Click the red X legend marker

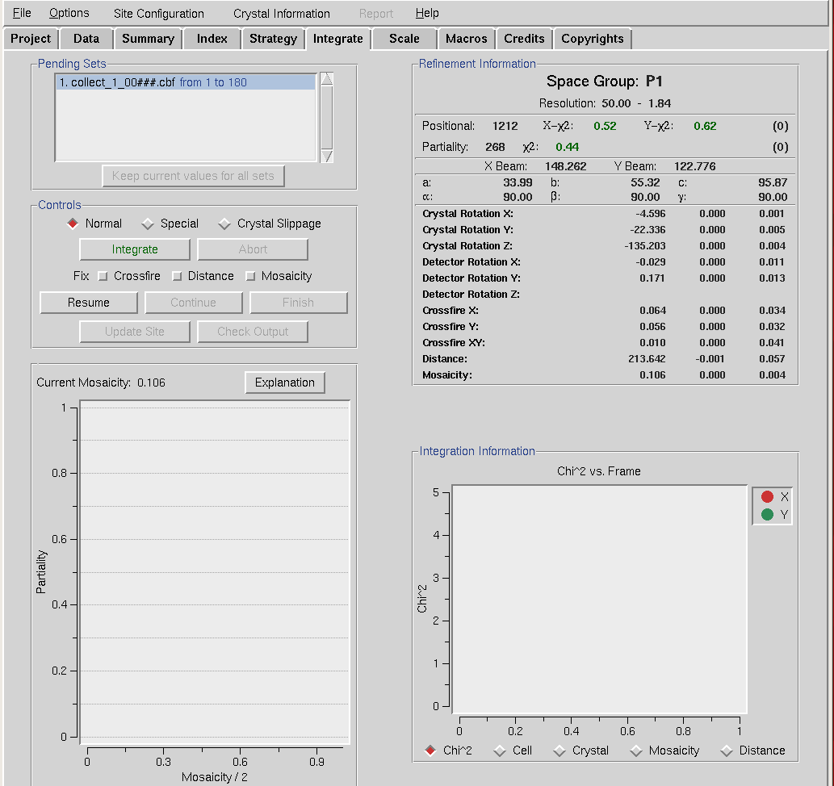point(767,497)
